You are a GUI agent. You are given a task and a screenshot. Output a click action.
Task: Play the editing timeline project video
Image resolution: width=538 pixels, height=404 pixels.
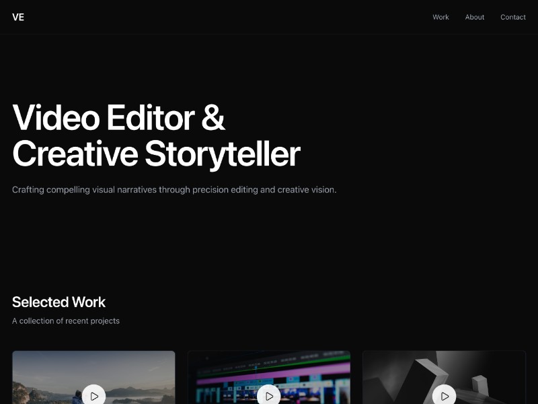(x=269, y=396)
